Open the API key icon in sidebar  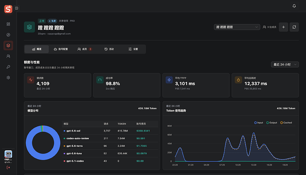(8, 67)
